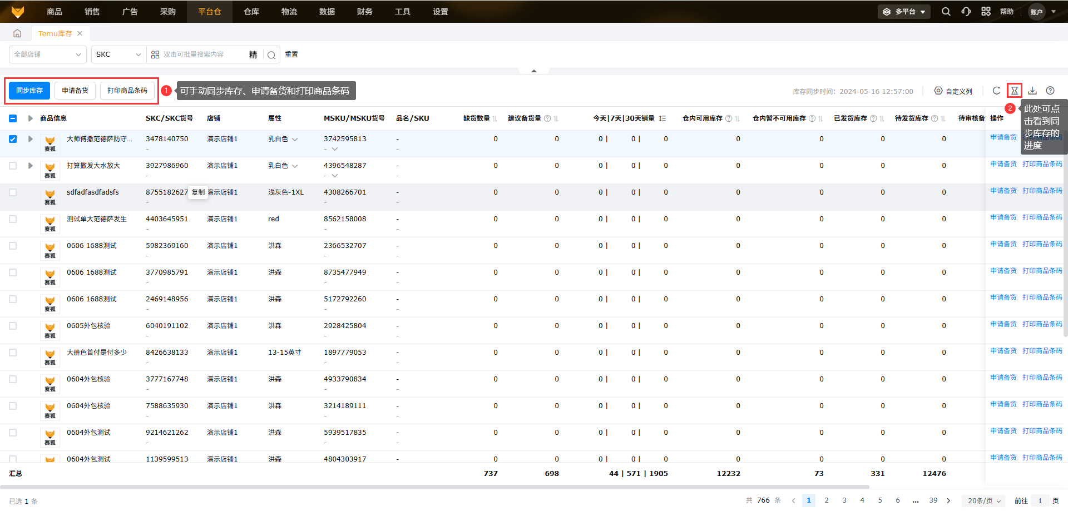Check the sdfadfasdfadsfs row checkbox

point(13,192)
